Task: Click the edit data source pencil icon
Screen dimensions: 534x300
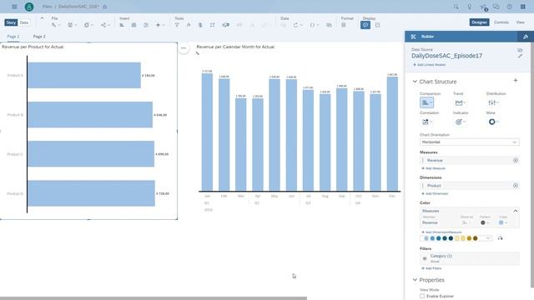Action: [520, 56]
